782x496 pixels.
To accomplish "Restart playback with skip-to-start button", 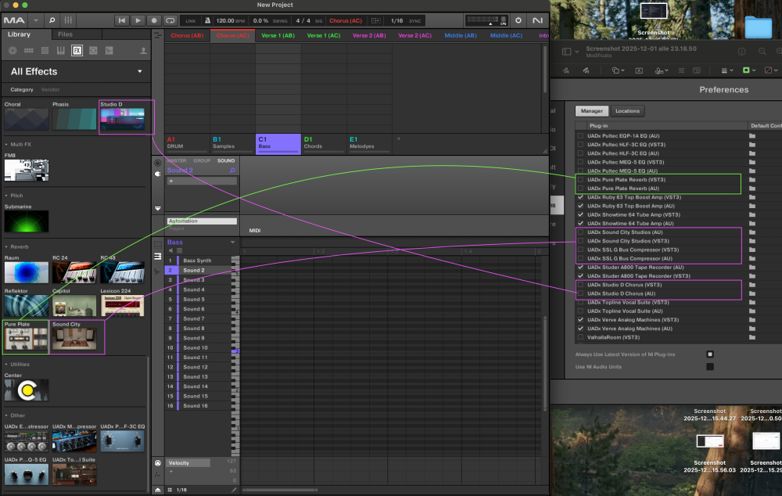I will 121,20.
